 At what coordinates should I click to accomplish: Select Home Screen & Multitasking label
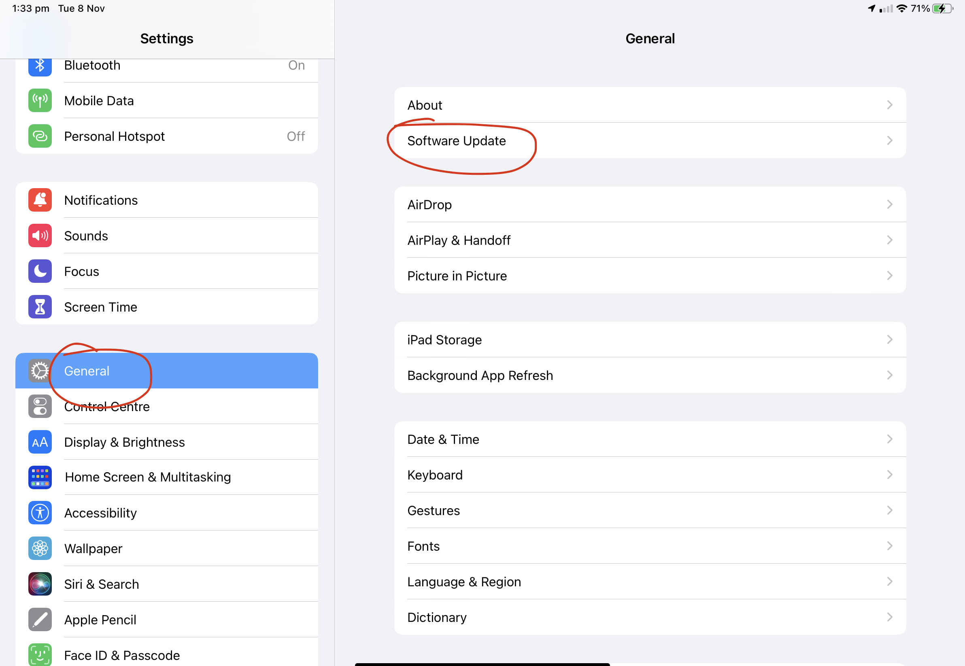coord(148,477)
